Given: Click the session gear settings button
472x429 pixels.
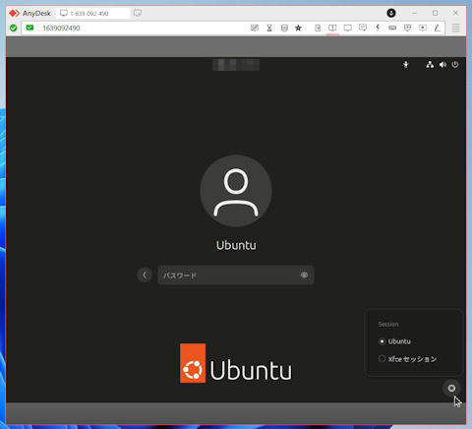Looking at the screenshot, I should tap(451, 389).
